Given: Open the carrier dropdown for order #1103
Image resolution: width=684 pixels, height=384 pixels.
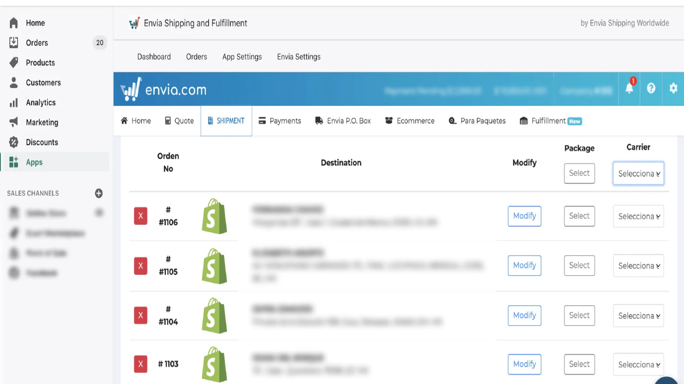Looking at the screenshot, I should click(638, 365).
